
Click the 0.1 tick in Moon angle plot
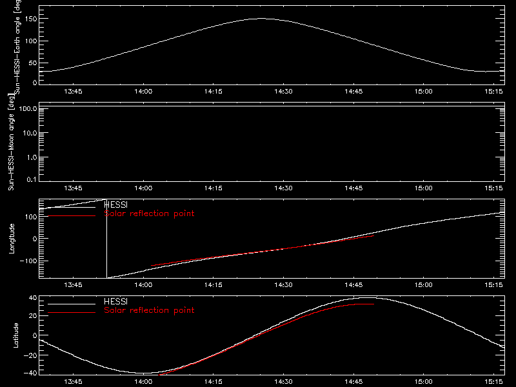[32, 179]
